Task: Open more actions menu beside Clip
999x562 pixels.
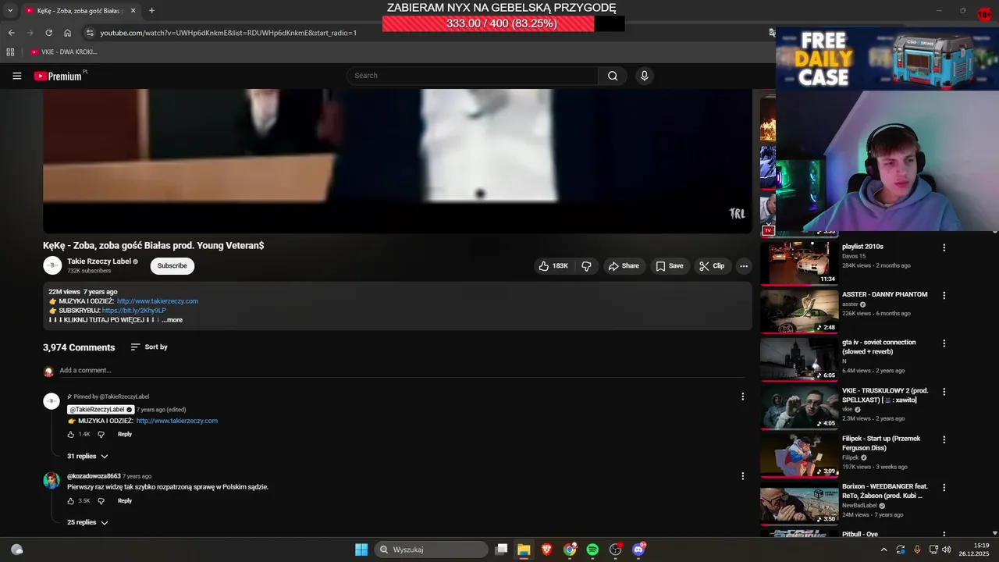Action: click(x=744, y=266)
